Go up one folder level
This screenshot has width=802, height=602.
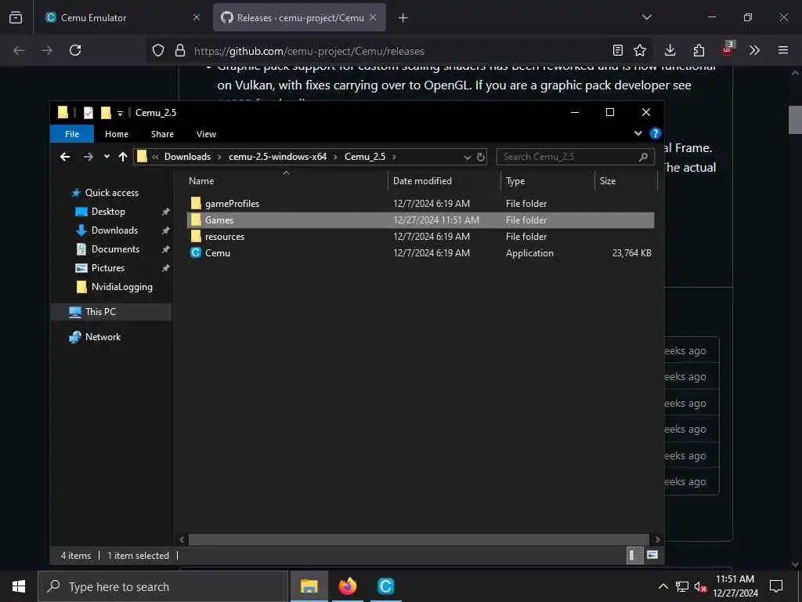pos(123,157)
